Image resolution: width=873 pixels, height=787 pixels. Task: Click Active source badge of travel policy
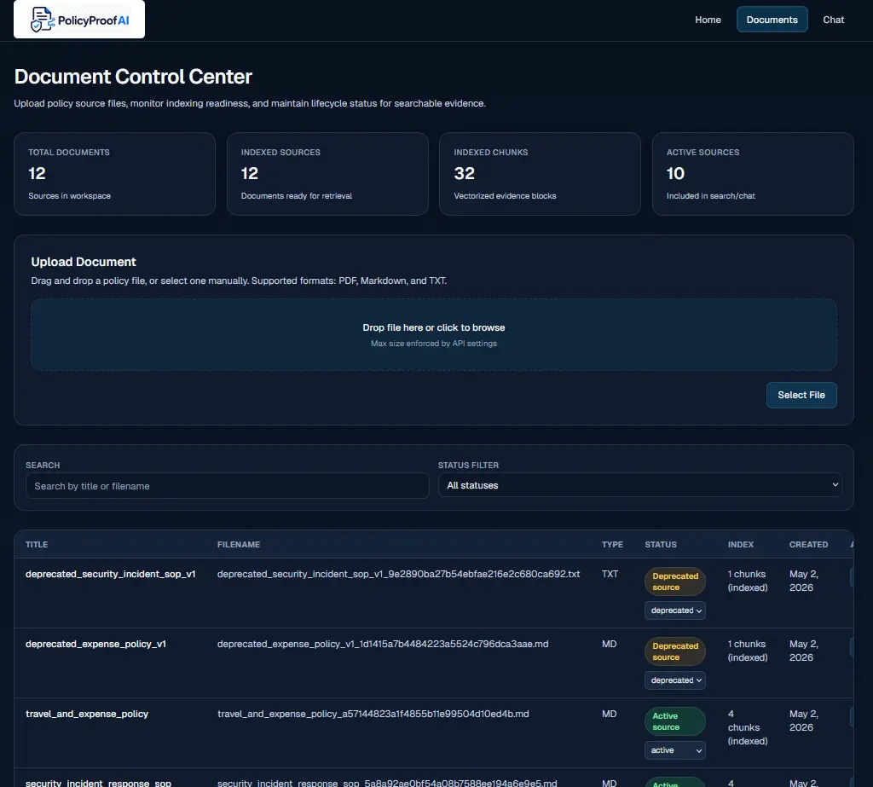[675, 721]
